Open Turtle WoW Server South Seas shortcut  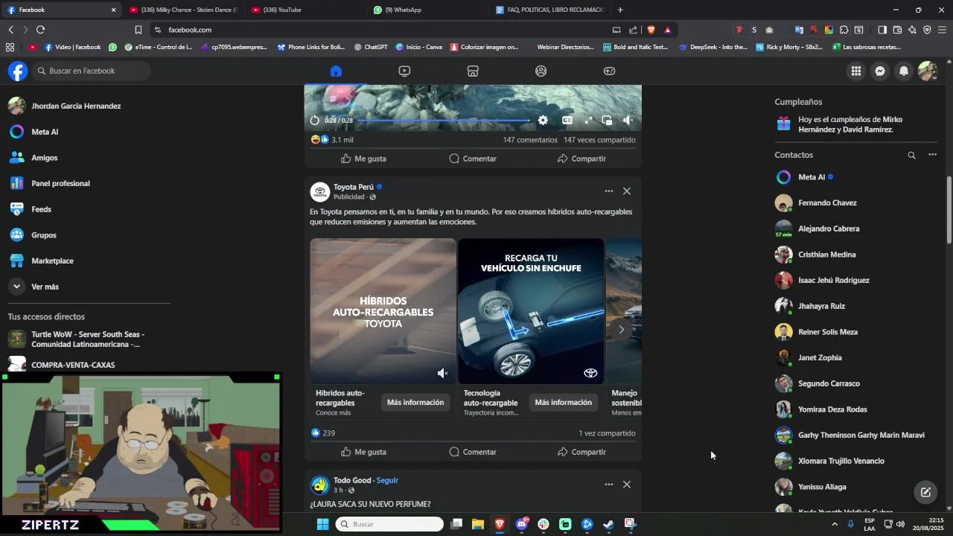(x=88, y=339)
